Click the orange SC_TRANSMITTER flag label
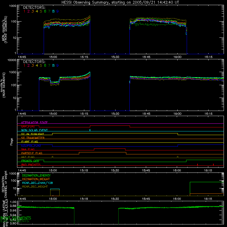Screen dimensions: 227x227 (33, 138)
